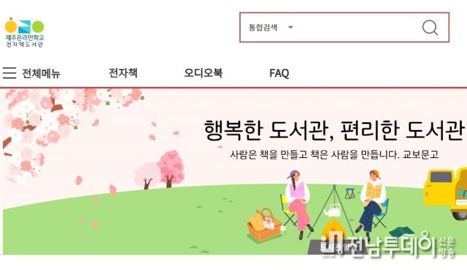Click the blue square in the logo
467x270 pixels.
[24, 27]
